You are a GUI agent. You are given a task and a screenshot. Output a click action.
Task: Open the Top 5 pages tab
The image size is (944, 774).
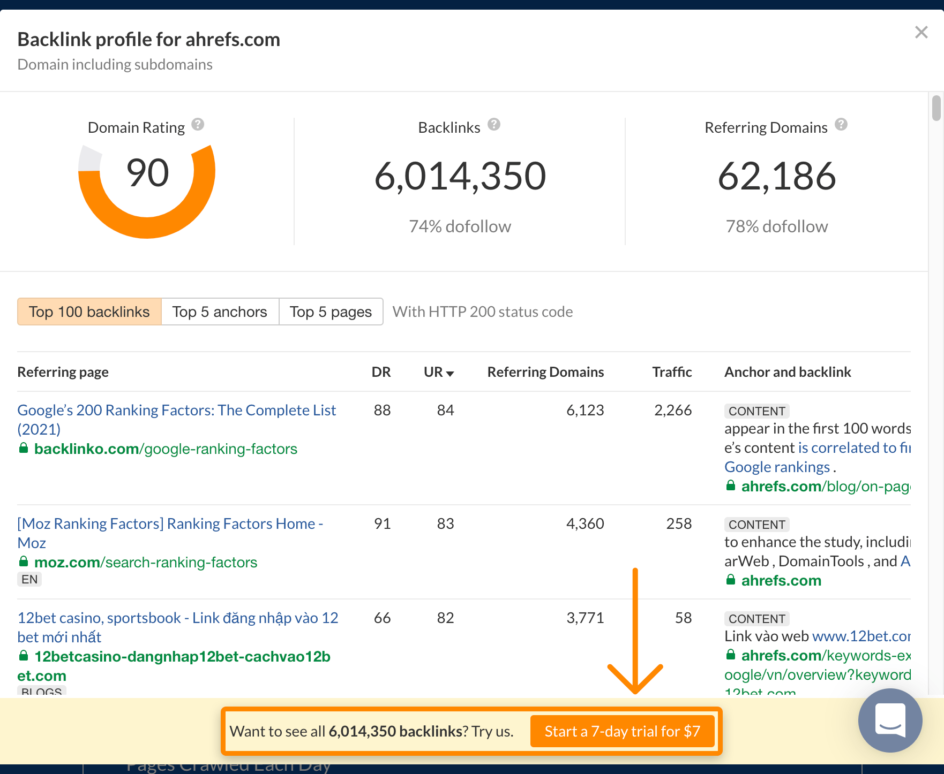click(331, 312)
